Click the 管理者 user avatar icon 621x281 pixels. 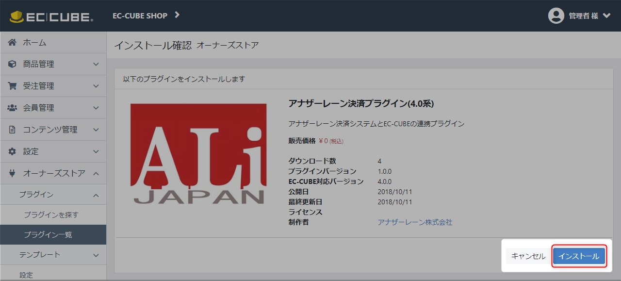pos(556,16)
